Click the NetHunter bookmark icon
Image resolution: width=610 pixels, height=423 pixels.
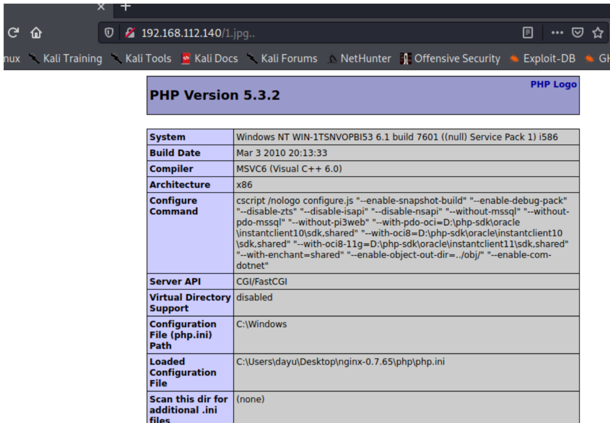coord(332,59)
